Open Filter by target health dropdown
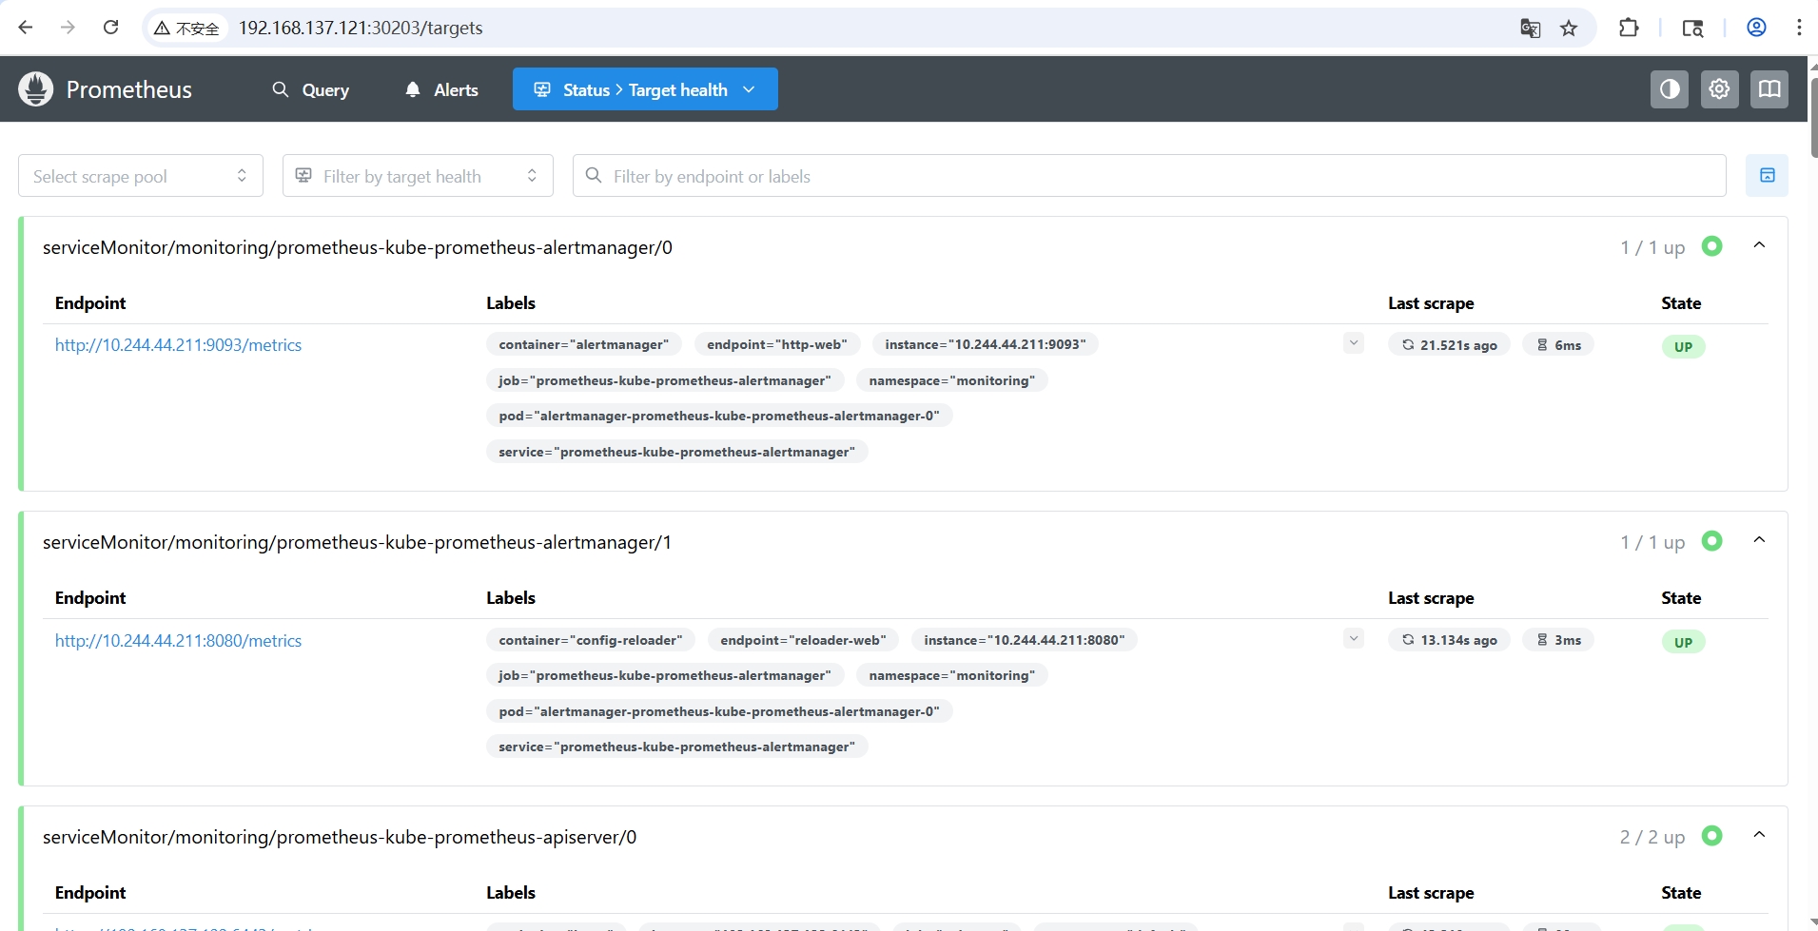The image size is (1818, 931). 418,176
